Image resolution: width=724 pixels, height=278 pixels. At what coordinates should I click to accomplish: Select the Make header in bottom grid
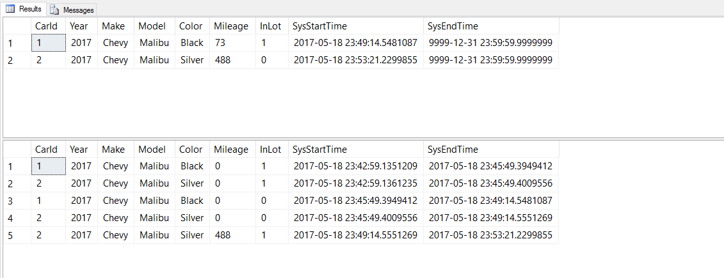click(x=113, y=150)
